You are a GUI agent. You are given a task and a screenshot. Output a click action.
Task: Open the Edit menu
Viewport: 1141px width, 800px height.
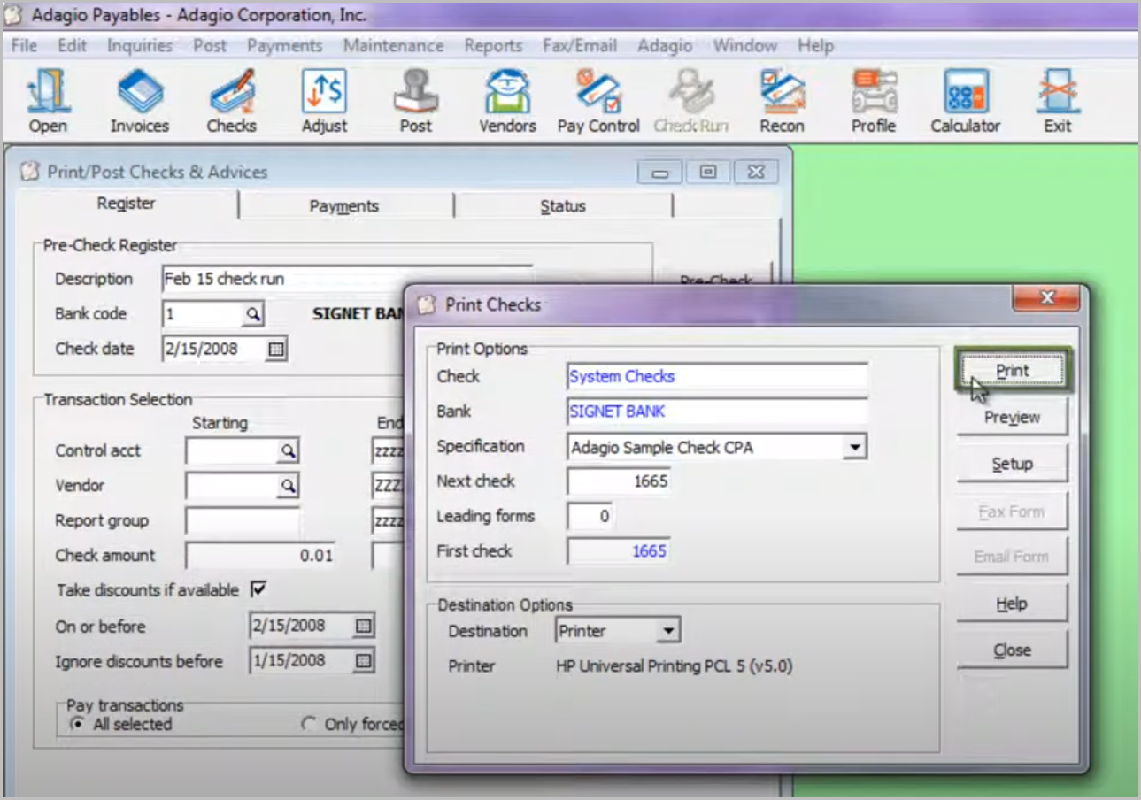pyautogui.click(x=72, y=45)
